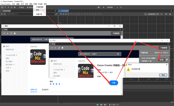Reload the rear 商城 window page
The width and height of the screenshot is (174, 106).
coord(11,33)
